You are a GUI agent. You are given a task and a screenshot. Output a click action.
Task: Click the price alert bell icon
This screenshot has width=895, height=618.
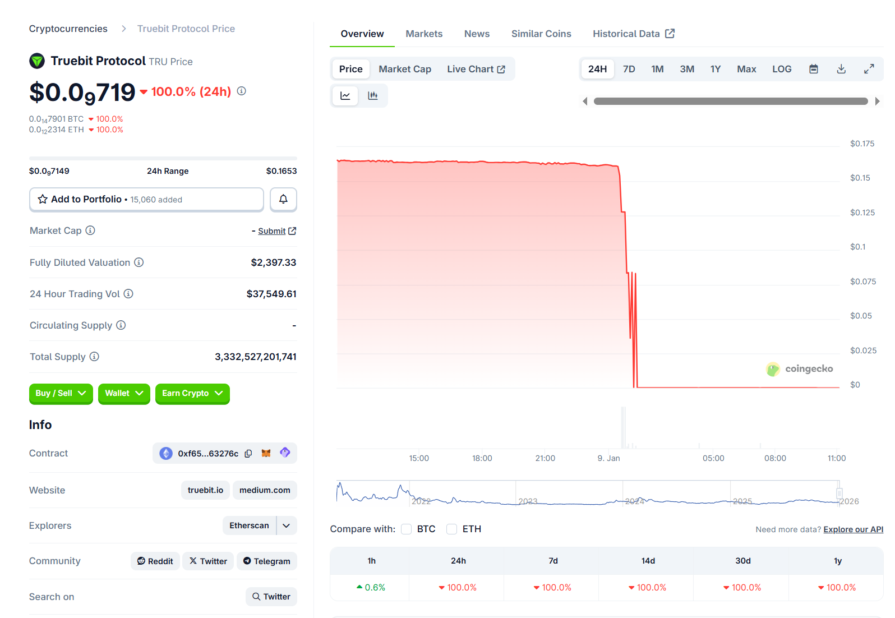click(283, 199)
